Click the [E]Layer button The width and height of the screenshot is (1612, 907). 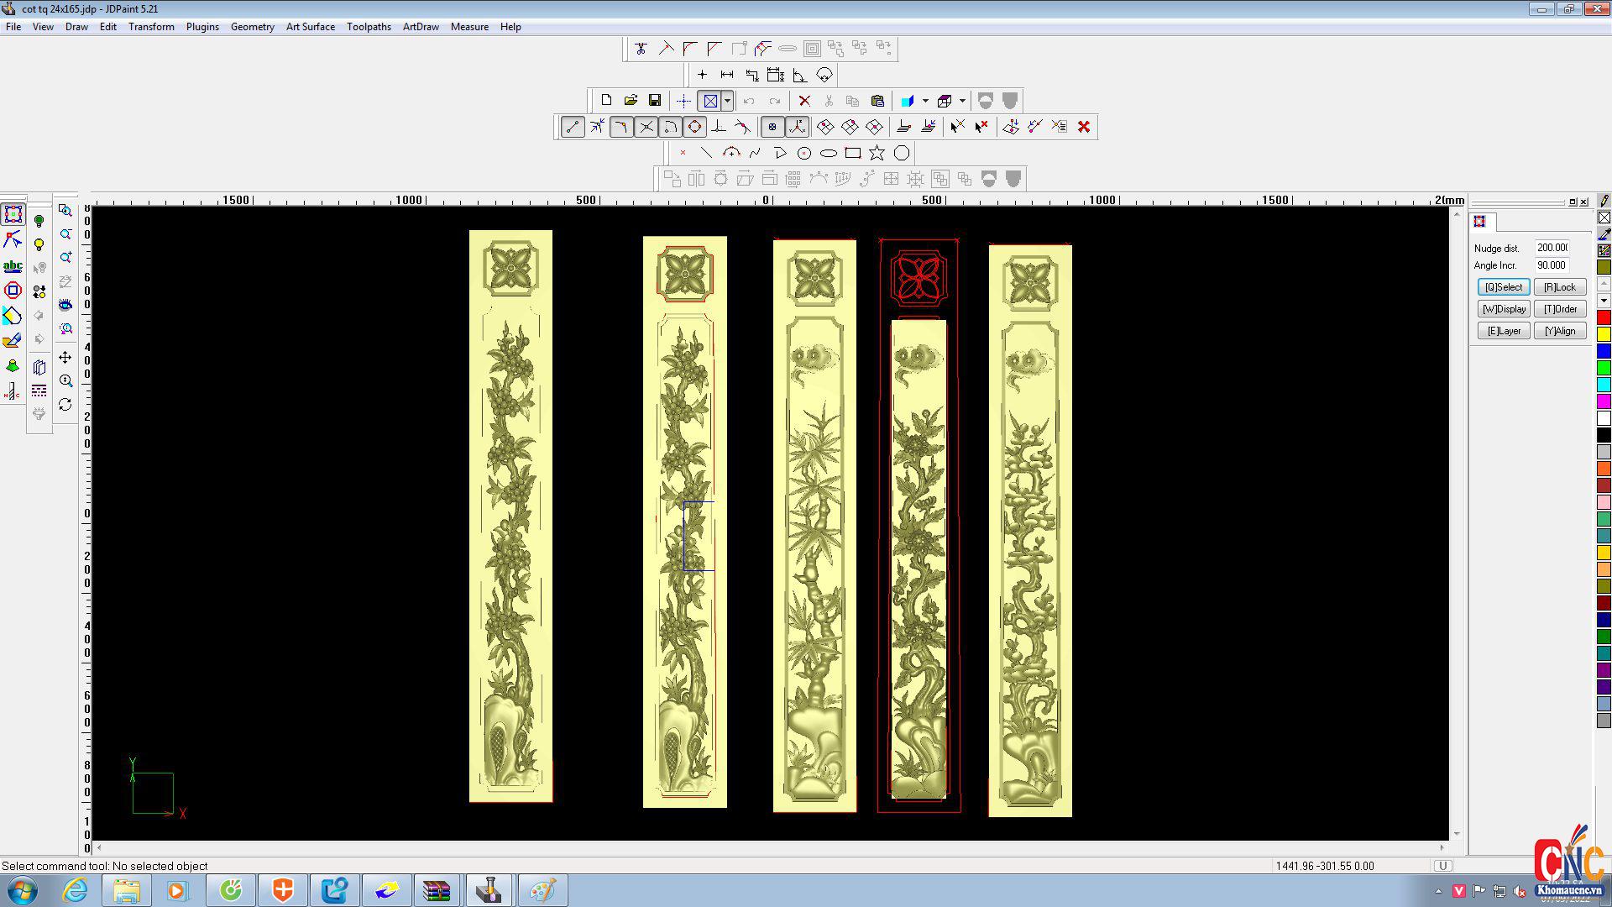coord(1503,331)
